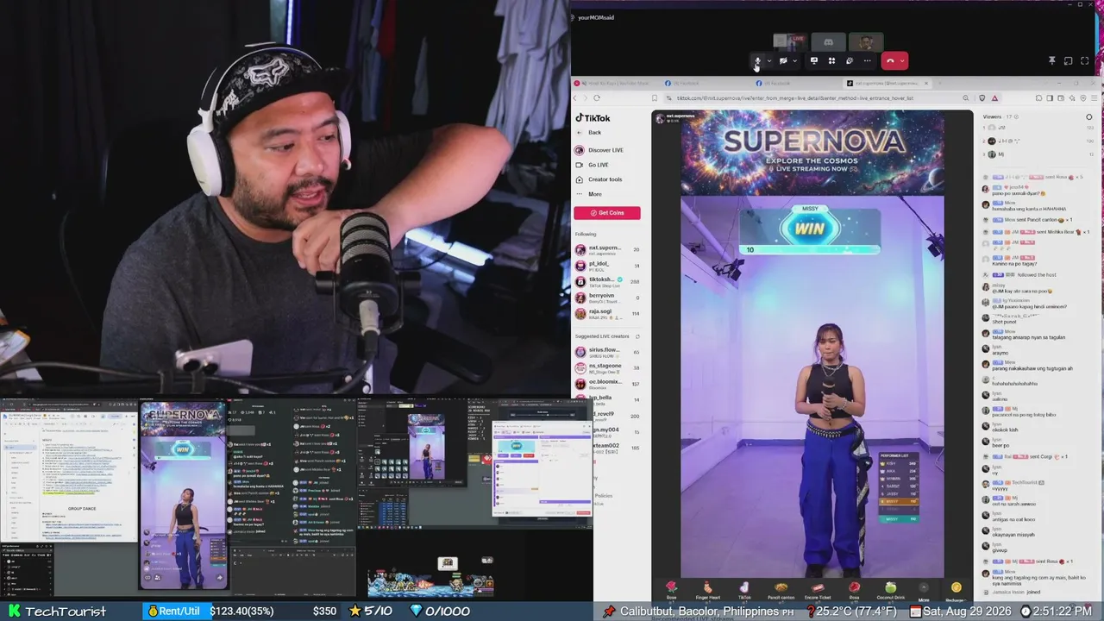Click the Calibutbut, Bacolor location label
The width and height of the screenshot is (1104, 621).
click(x=699, y=611)
